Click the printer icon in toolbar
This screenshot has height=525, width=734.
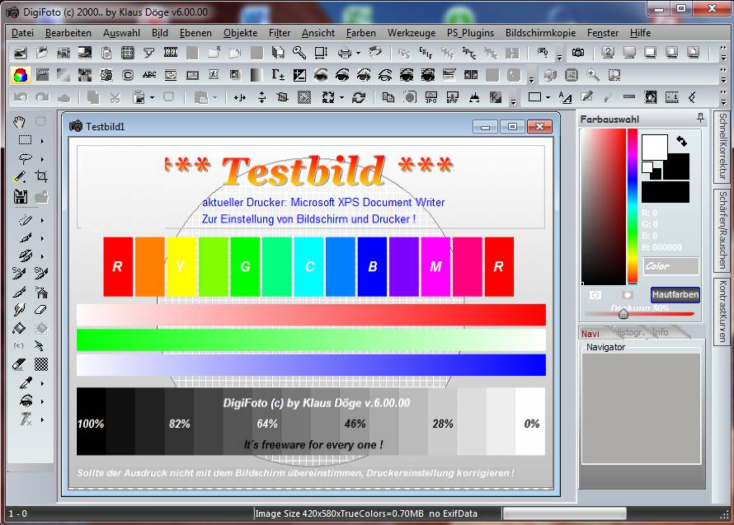pyautogui.click(x=343, y=53)
